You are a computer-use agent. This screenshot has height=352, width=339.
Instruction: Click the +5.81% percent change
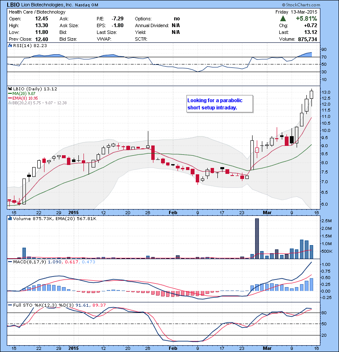[x=306, y=18]
